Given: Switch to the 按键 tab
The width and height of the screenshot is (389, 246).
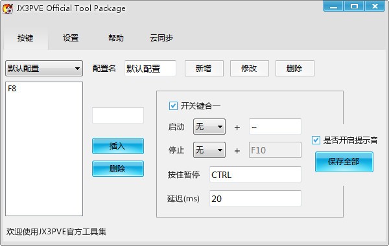Looking at the screenshot, I should [25, 38].
